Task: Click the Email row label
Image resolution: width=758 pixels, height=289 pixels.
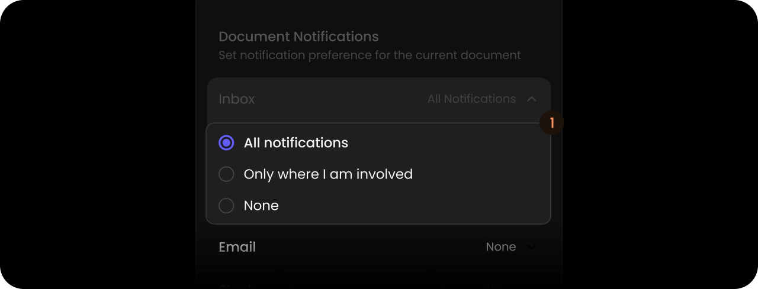Action: [x=237, y=247]
